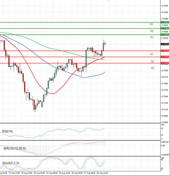Click the 27 Aug 08:00 time label
The height and width of the screenshot is (176, 170).
90,173
